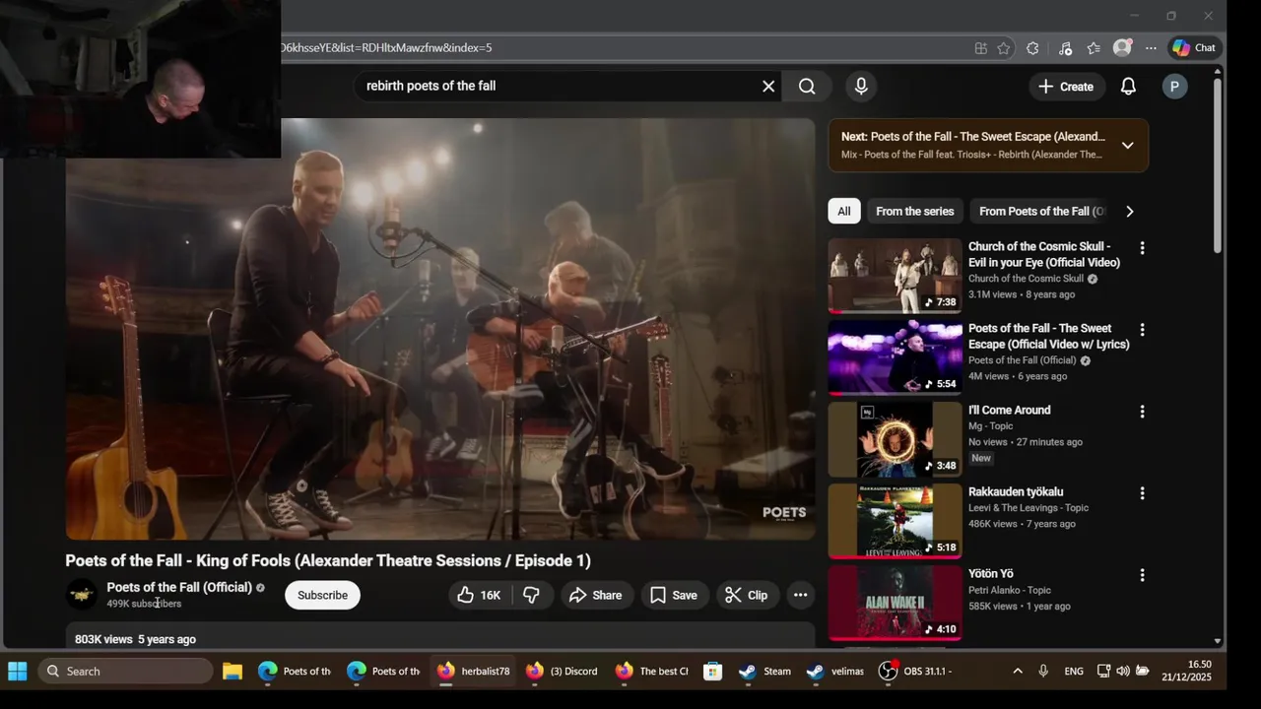Viewport: 1261px width, 709px height.
Task: Open options for I'll Come Around video
Action: 1143,412
